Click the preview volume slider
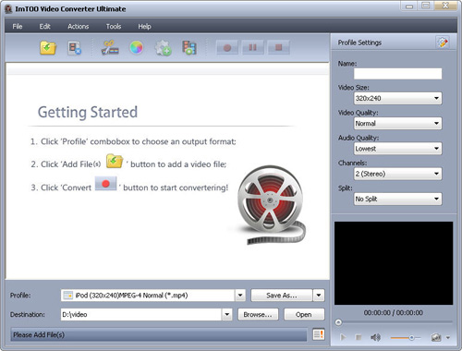The image size is (462, 351). click(406, 338)
